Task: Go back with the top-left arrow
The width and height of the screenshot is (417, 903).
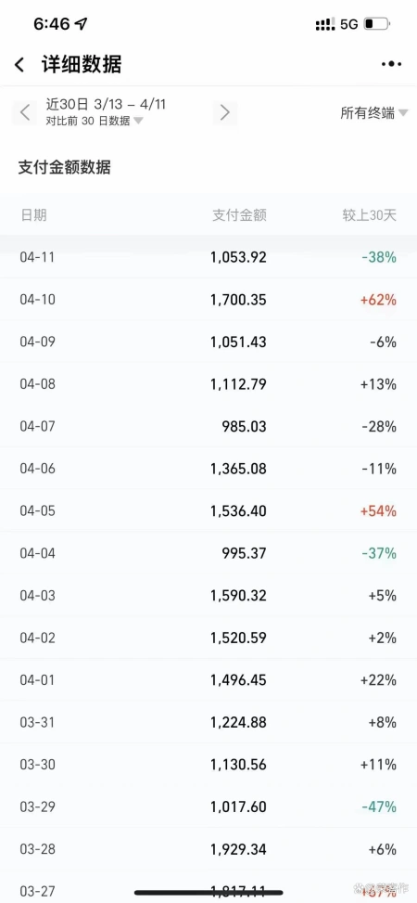Action: point(19,65)
